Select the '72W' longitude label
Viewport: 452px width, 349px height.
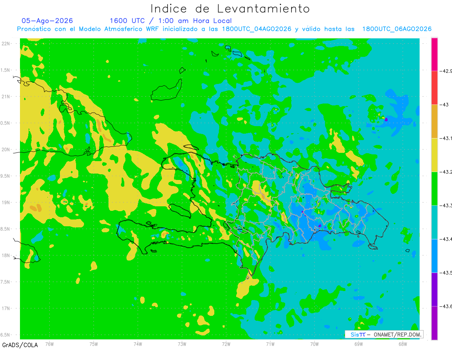coord(226,343)
